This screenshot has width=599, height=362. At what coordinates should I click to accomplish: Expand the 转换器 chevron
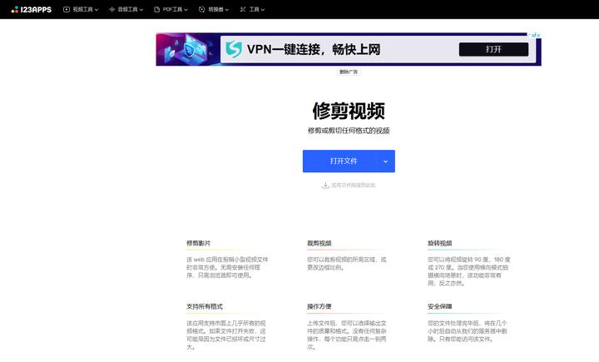(227, 10)
